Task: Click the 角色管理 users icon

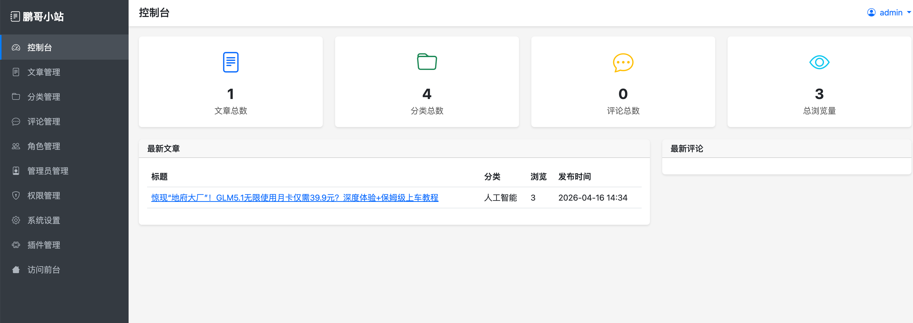Action: click(16, 146)
